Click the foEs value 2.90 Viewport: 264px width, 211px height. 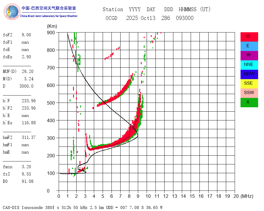coord(26,57)
